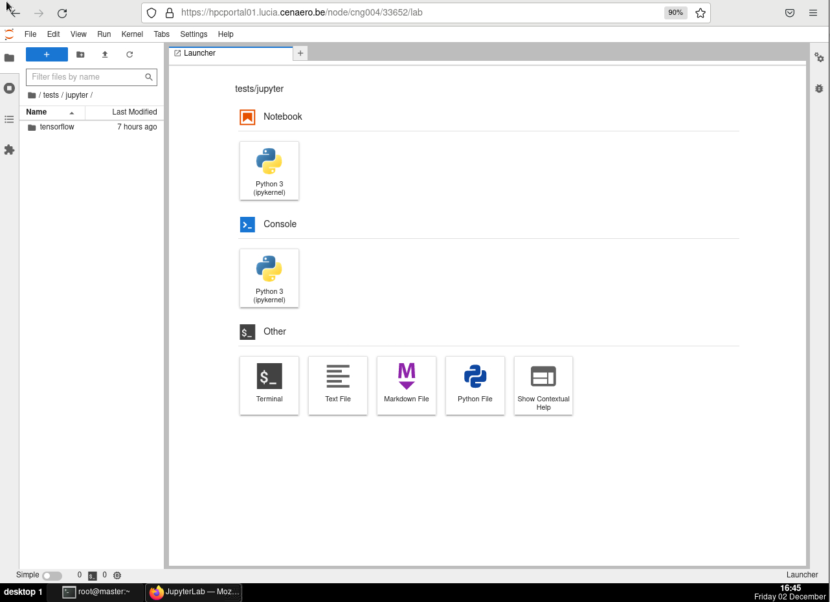Open the Kernel menu
This screenshot has width=830, height=602.
[132, 34]
